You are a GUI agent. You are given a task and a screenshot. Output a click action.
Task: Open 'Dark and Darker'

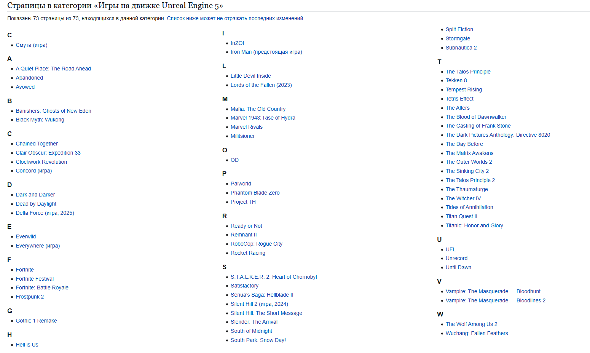pos(35,195)
